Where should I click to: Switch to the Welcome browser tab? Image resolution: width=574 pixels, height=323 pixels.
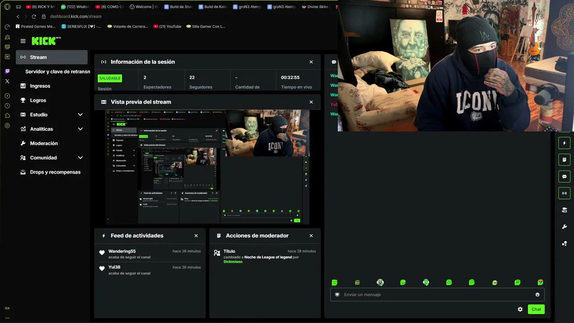tap(144, 7)
